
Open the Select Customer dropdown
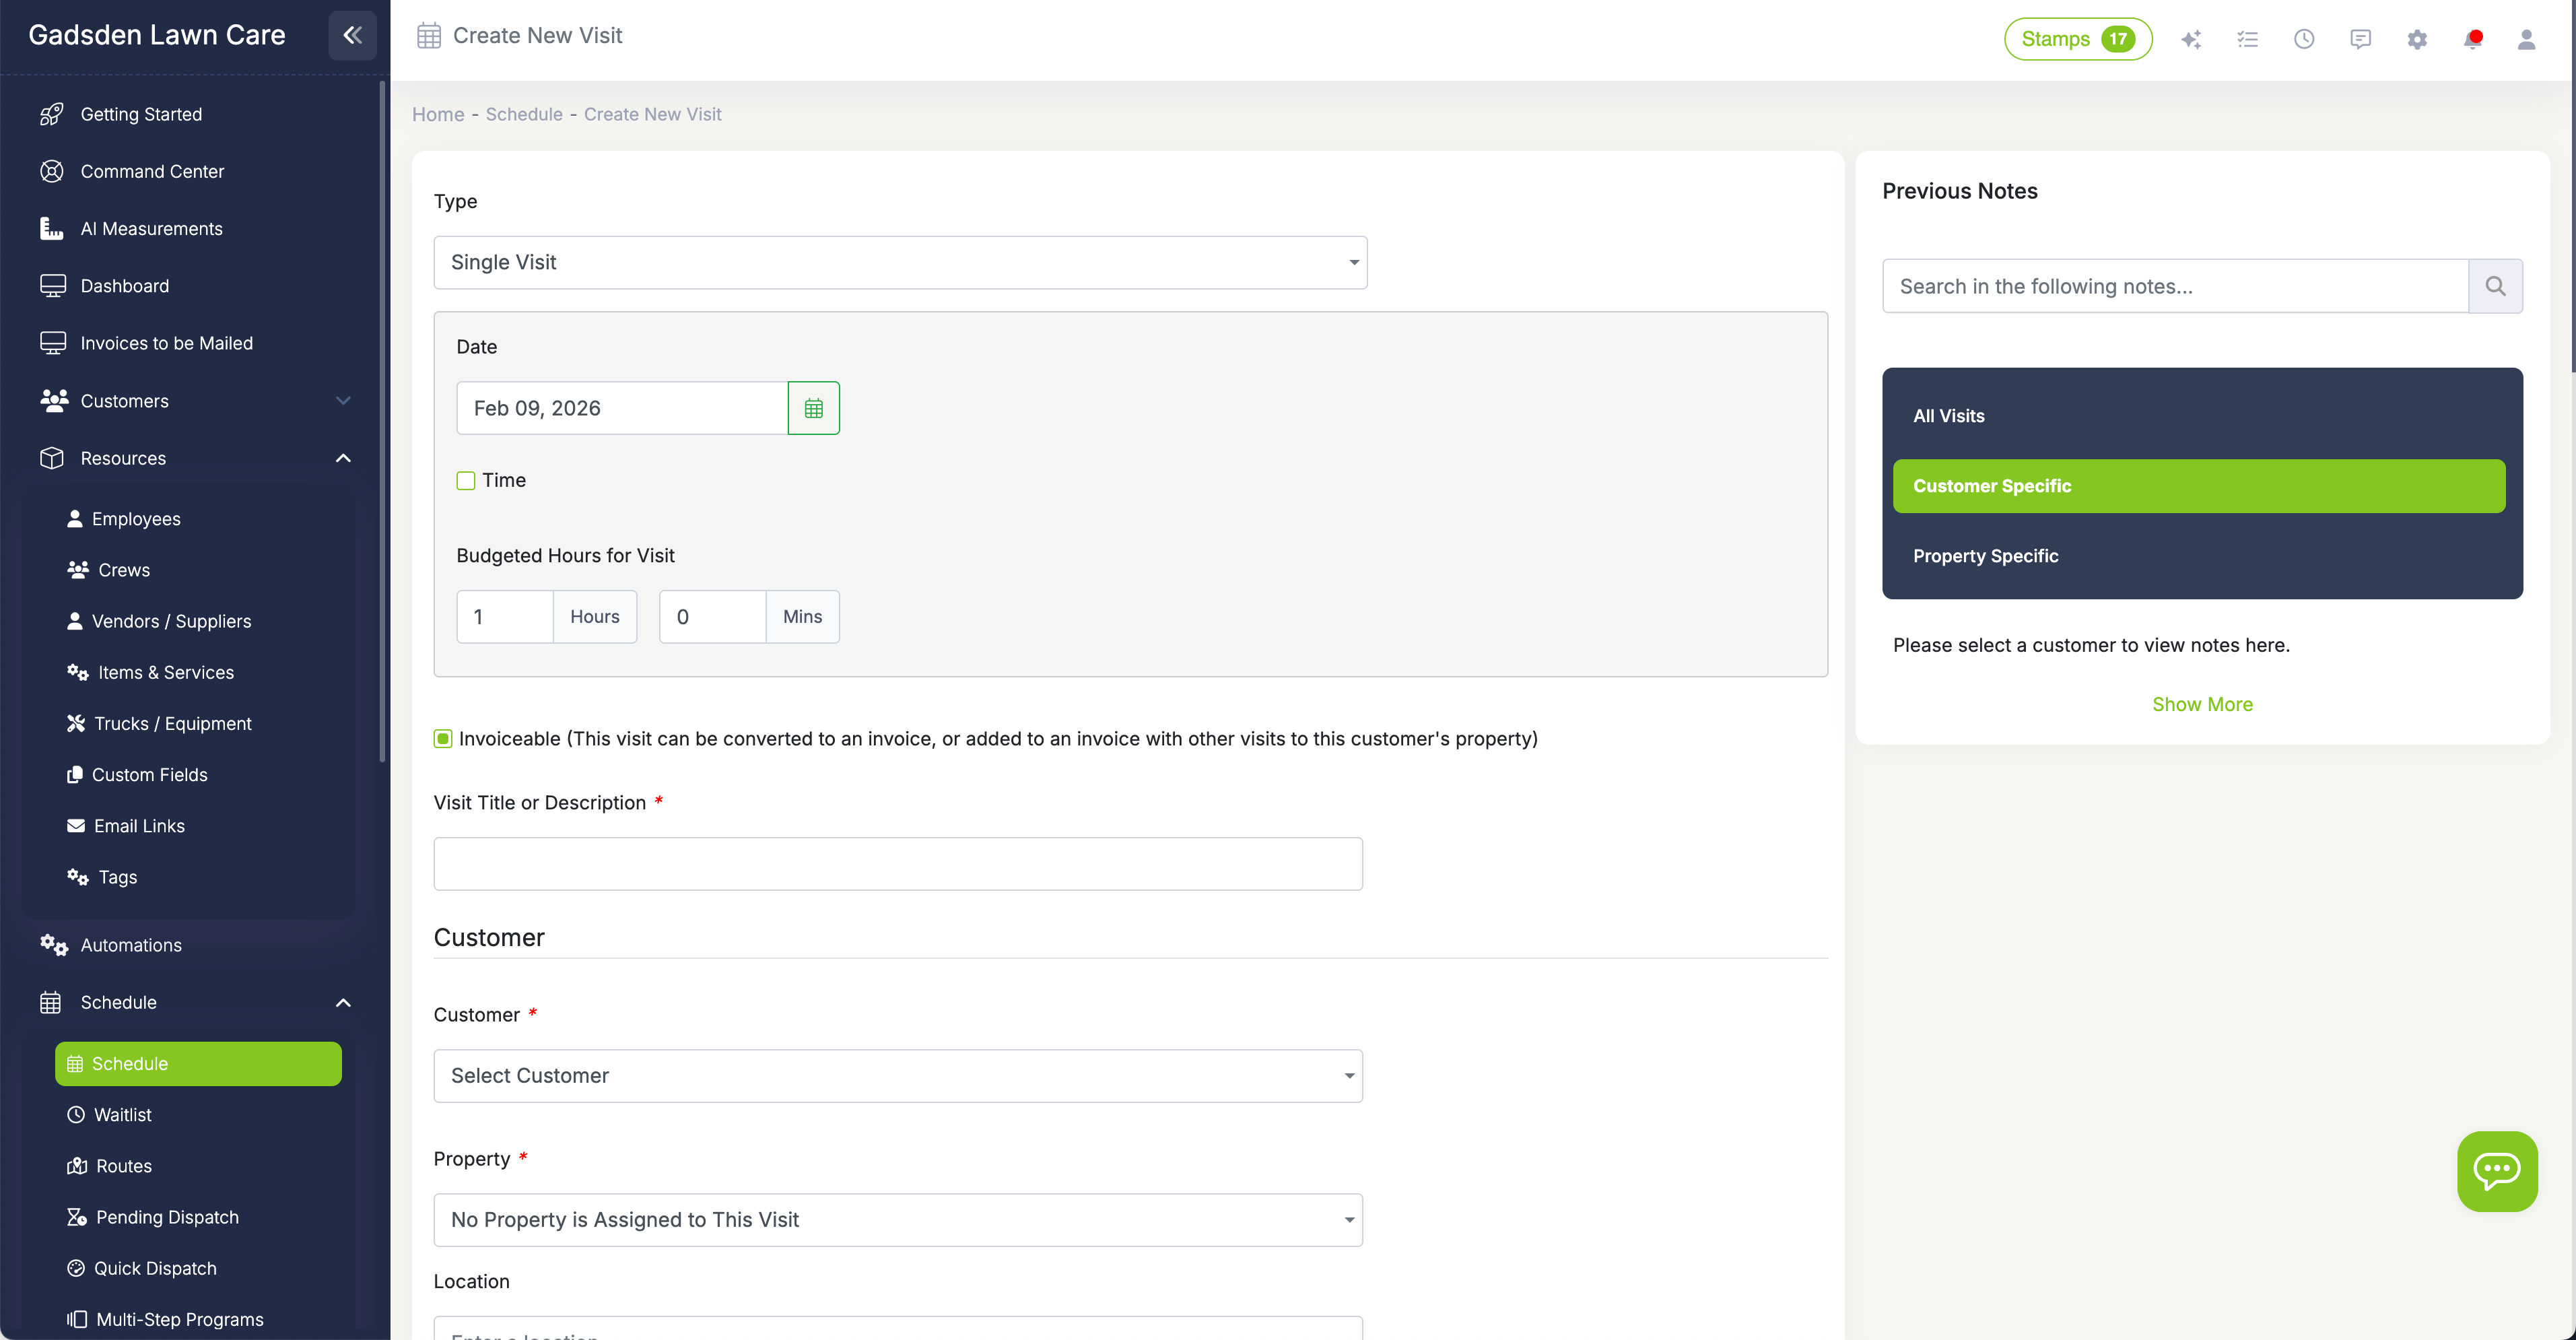(897, 1075)
